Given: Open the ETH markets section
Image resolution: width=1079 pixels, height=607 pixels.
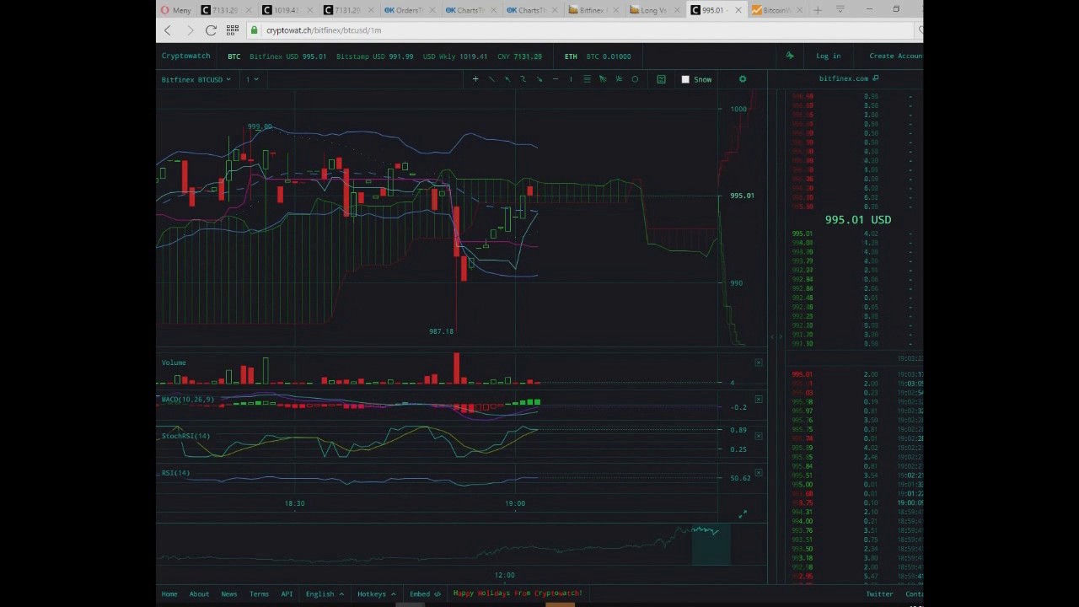Looking at the screenshot, I should [571, 56].
